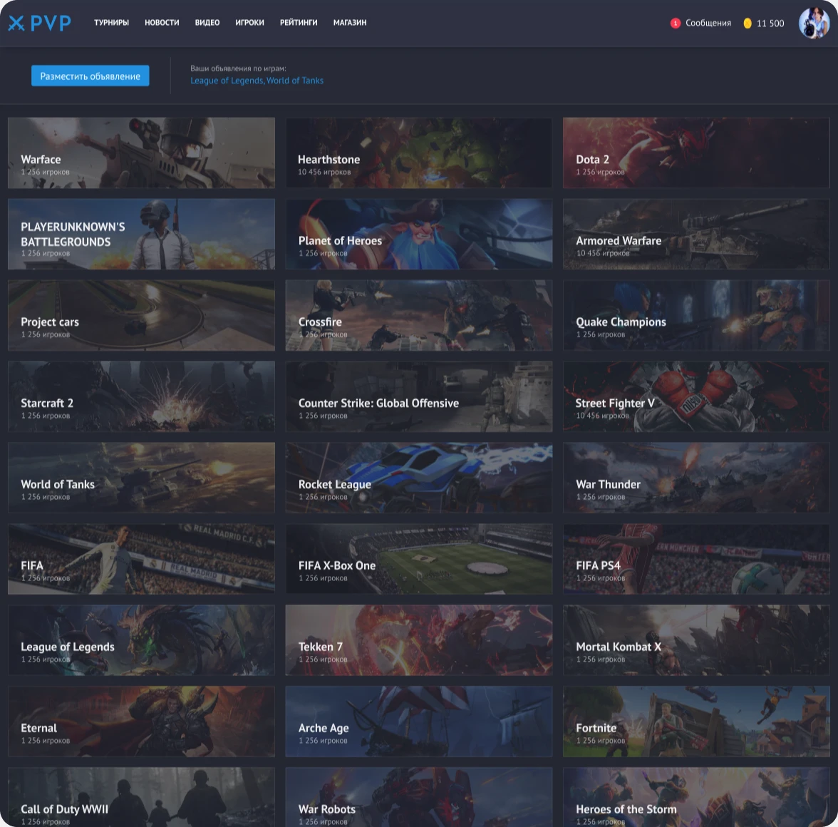Open the Турниры menu item
This screenshot has height=827, width=838.
(111, 22)
